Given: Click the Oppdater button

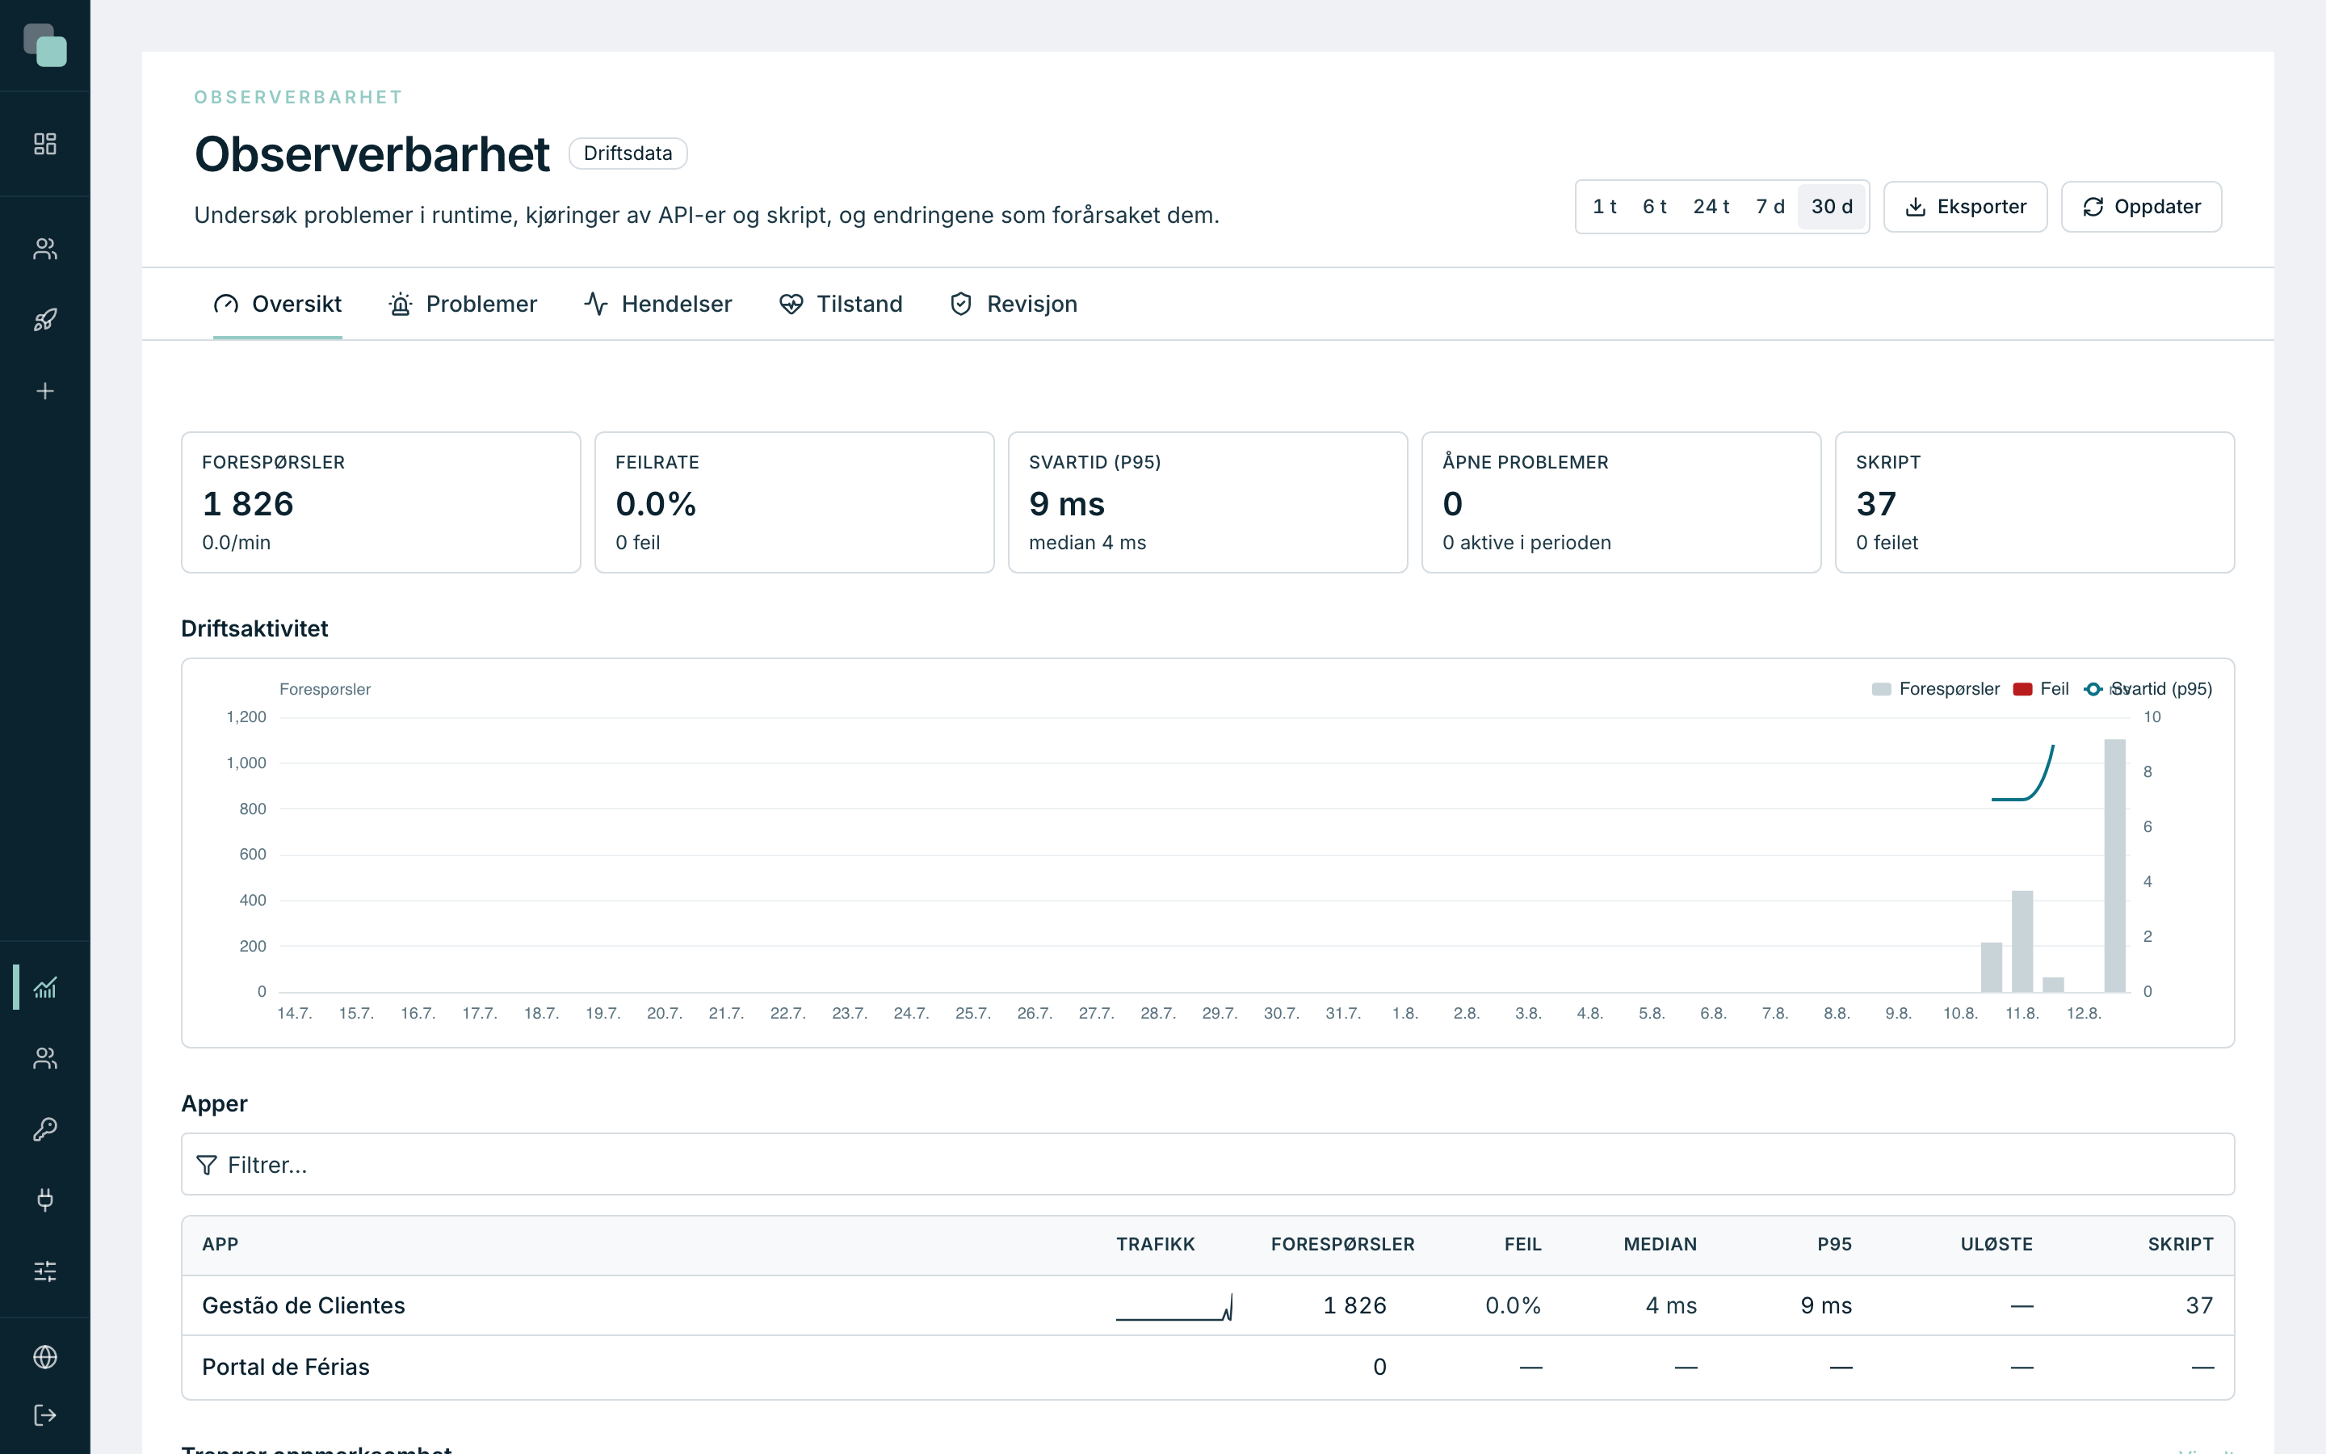Looking at the screenshot, I should click(2142, 207).
